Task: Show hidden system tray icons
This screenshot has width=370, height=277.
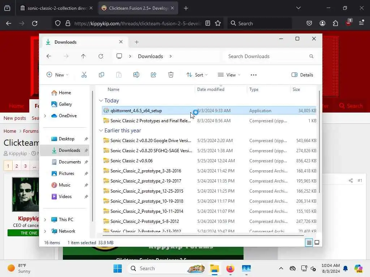Action: pyautogui.click(x=281, y=268)
